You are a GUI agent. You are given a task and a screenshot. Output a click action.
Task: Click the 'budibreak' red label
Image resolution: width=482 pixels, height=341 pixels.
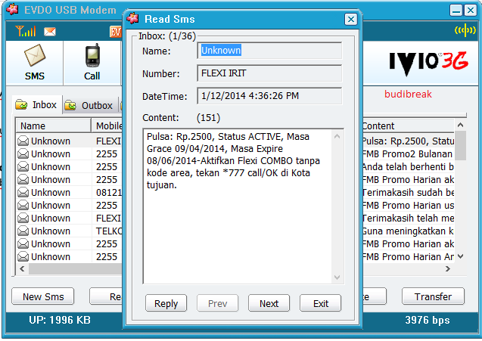click(x=408, y=94)
